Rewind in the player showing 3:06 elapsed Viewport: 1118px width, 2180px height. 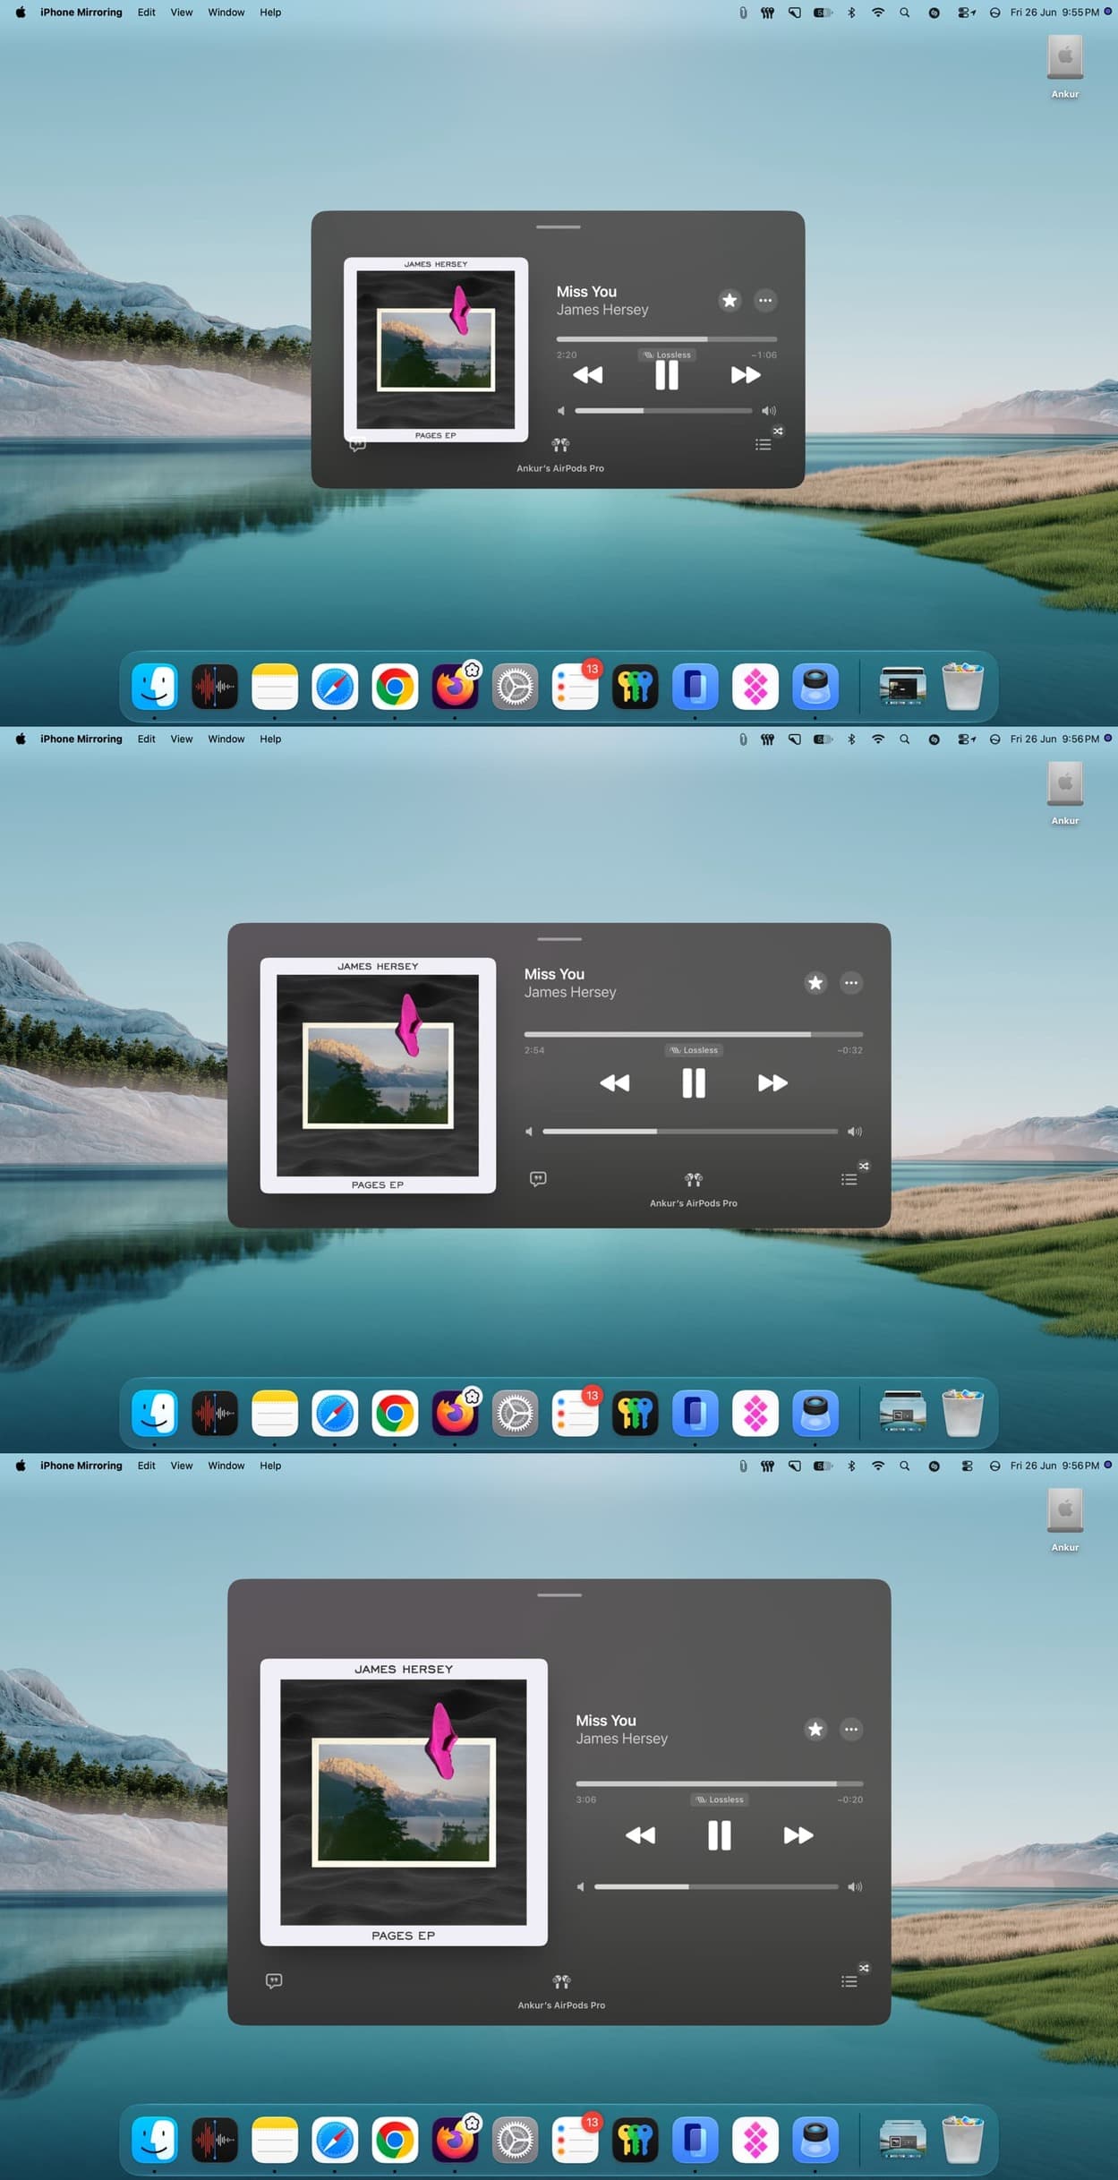tap(640, 1835)
